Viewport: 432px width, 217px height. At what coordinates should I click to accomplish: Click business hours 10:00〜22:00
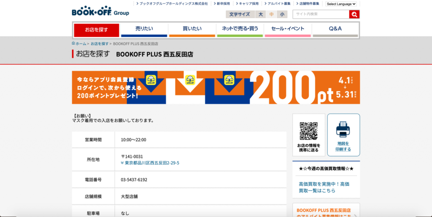point(133,140)
